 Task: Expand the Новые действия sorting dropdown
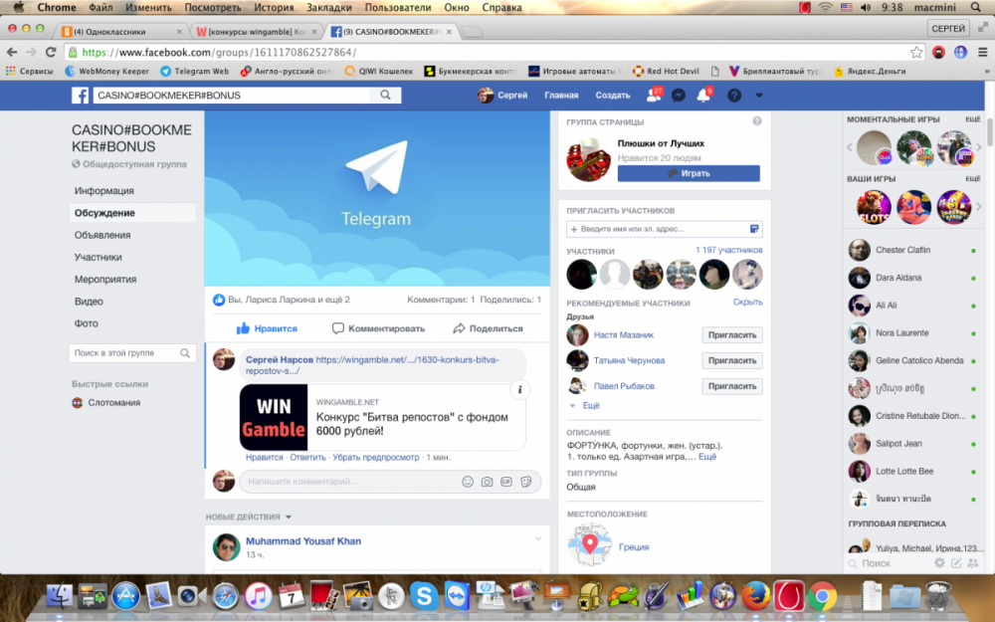point(289,518)
